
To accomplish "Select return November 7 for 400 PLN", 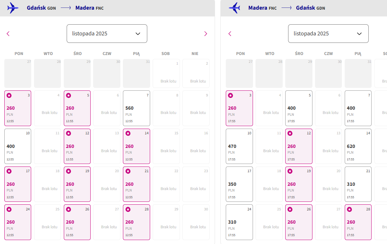I will tap(358, 108).
